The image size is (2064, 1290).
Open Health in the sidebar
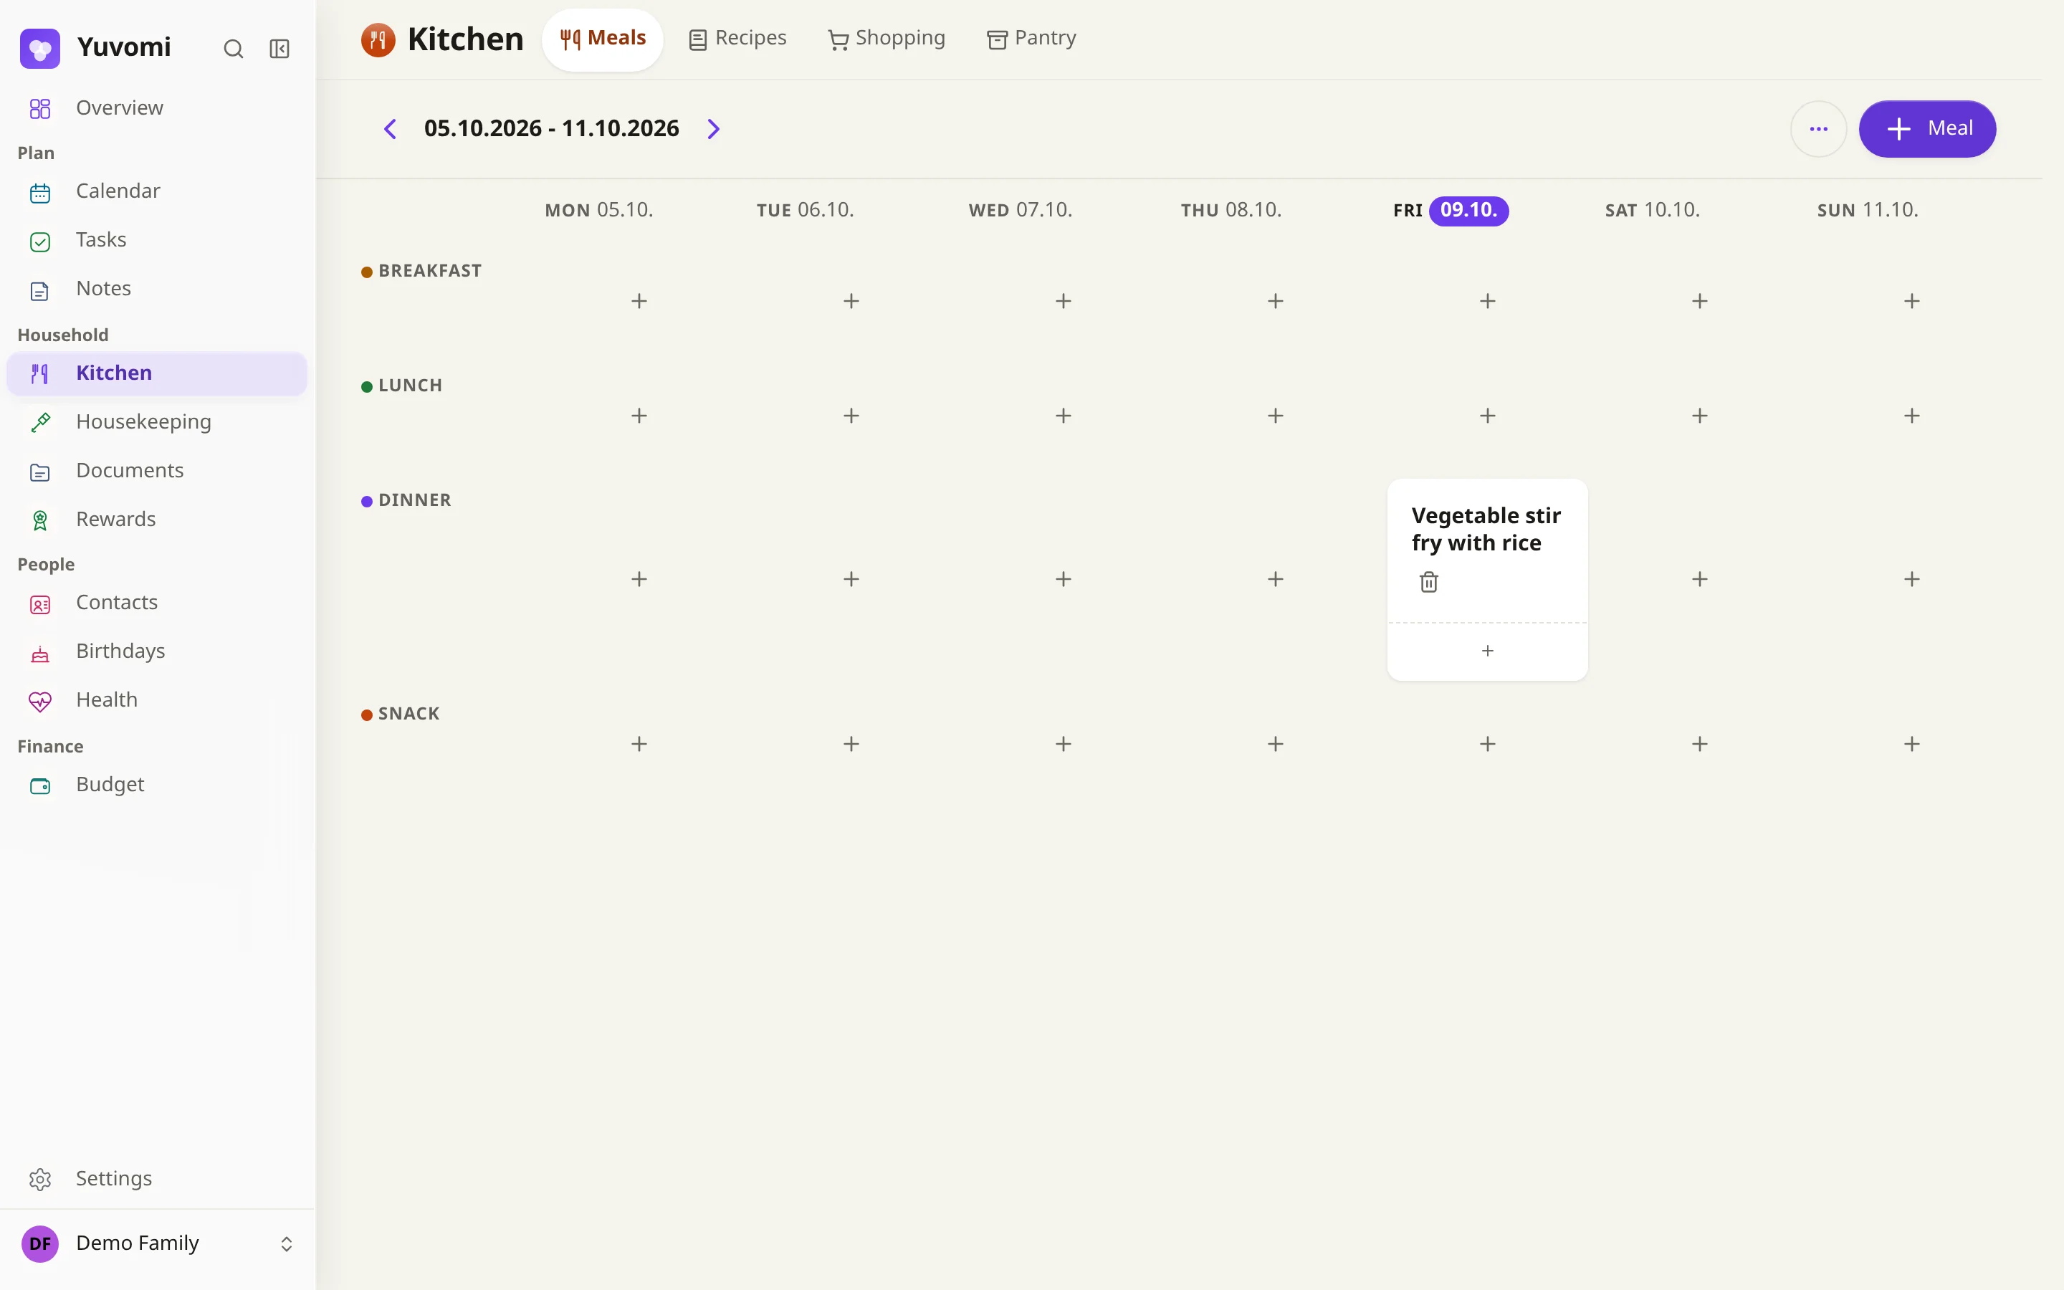click(157, 700)
